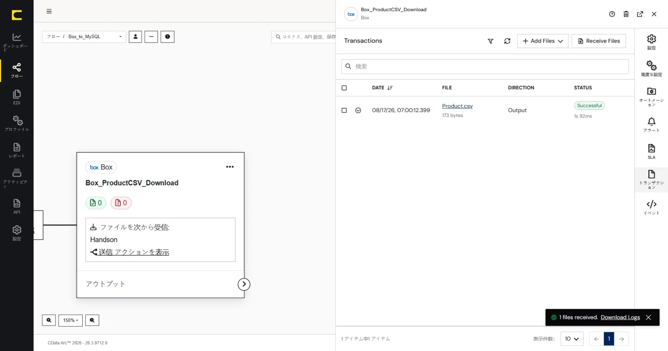Open connector help in panel header

pyautogui.click(x=612, y=14)
